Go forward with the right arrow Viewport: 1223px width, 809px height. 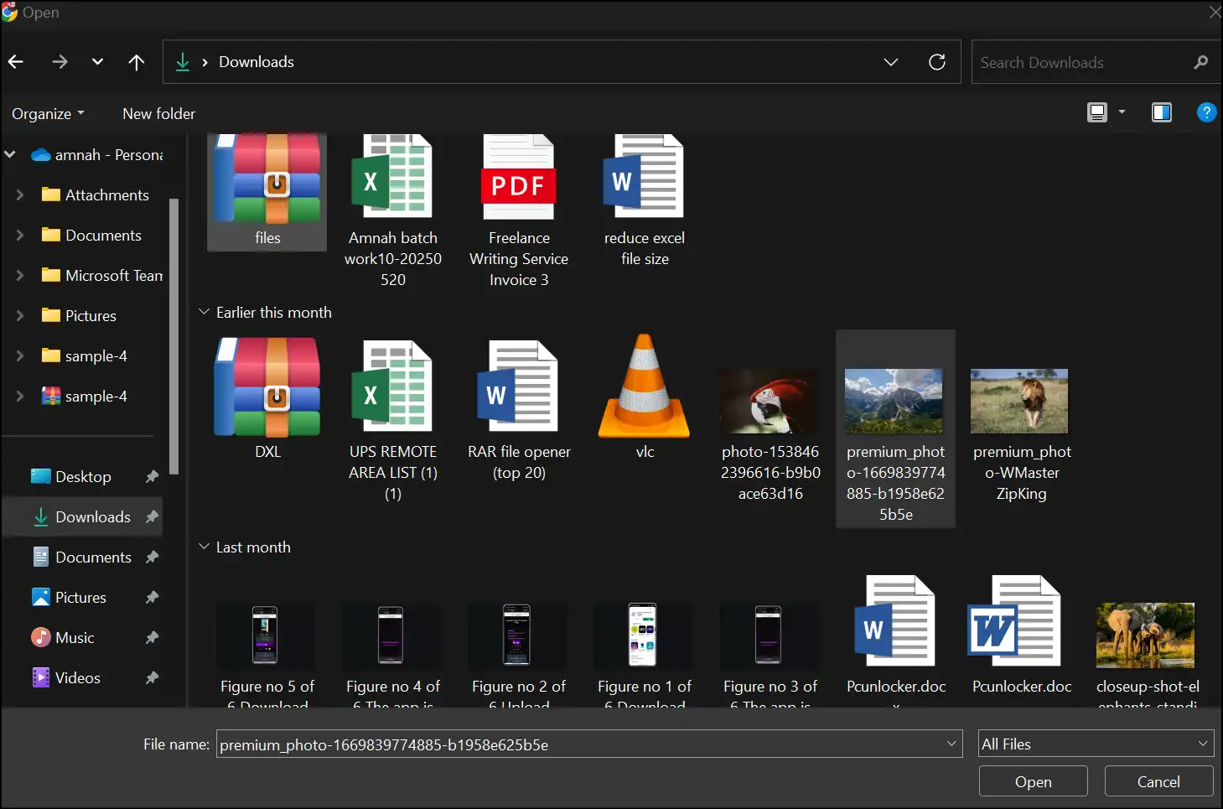pyautogui.click(x=60, y=61)
